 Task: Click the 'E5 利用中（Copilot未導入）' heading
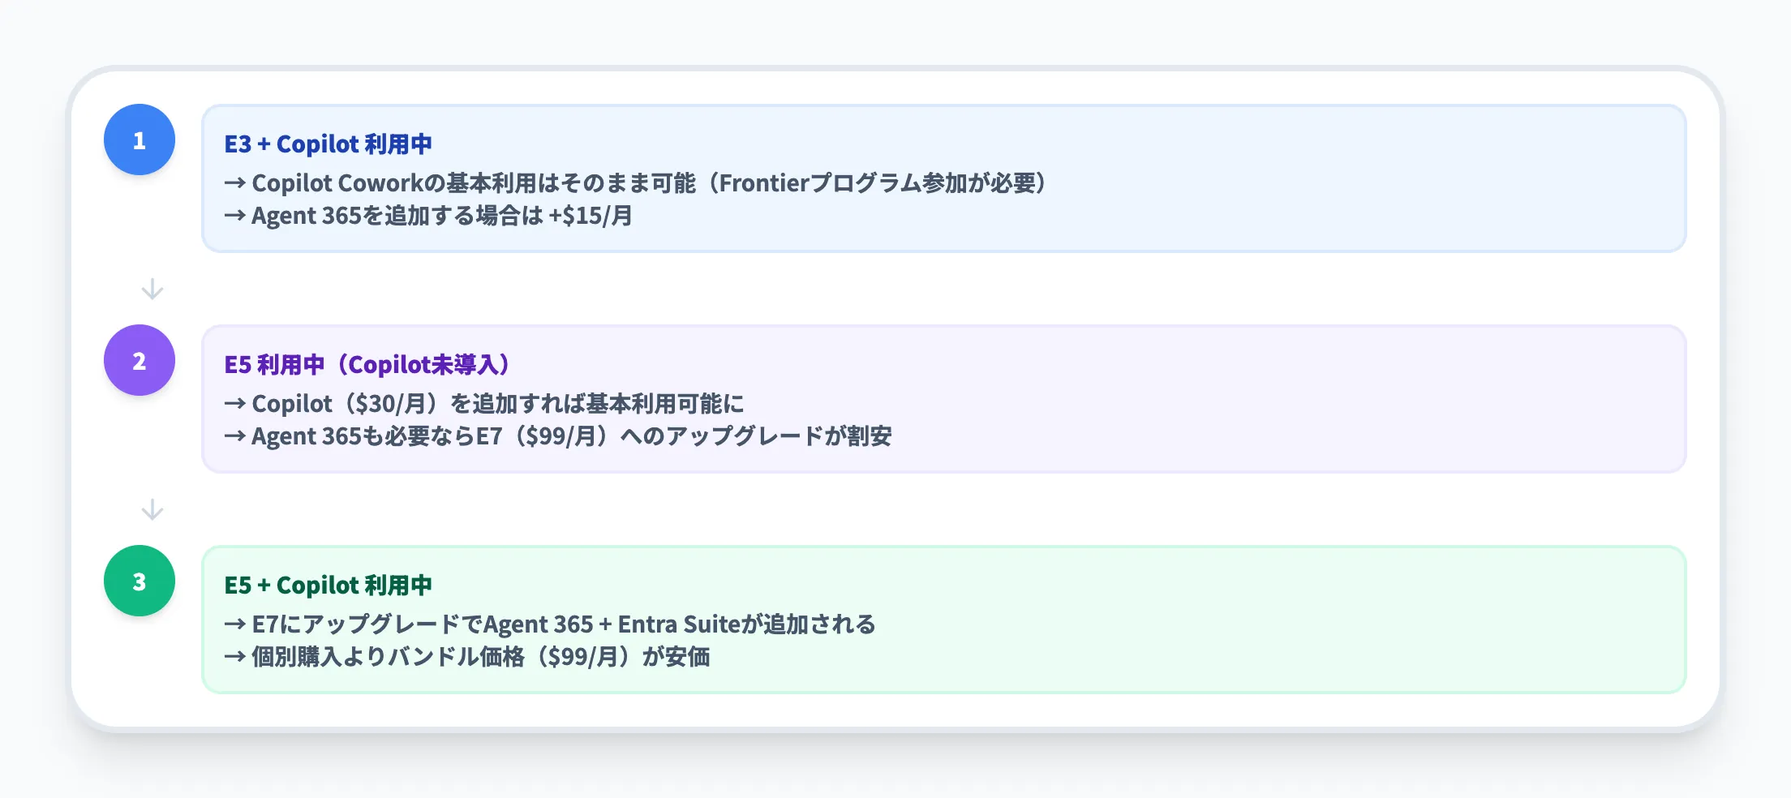pyautogui.click(x=367, y=365)
